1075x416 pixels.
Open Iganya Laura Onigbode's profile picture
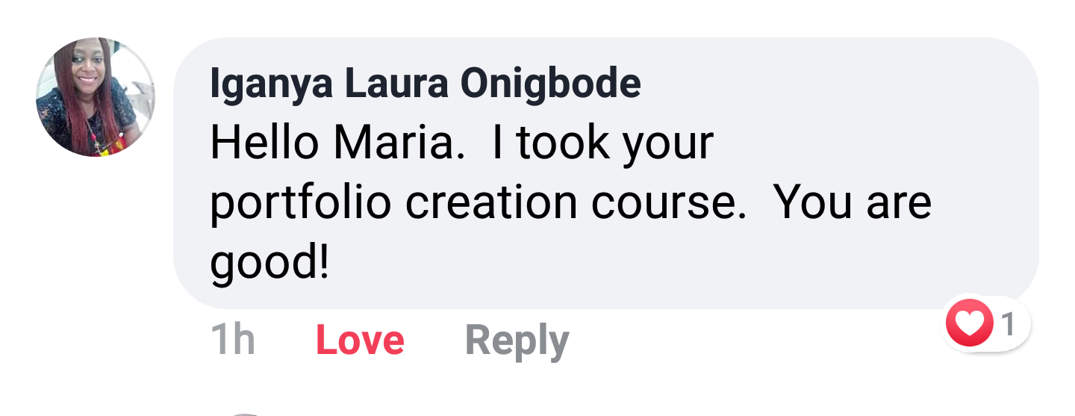(x=96, y=97)
